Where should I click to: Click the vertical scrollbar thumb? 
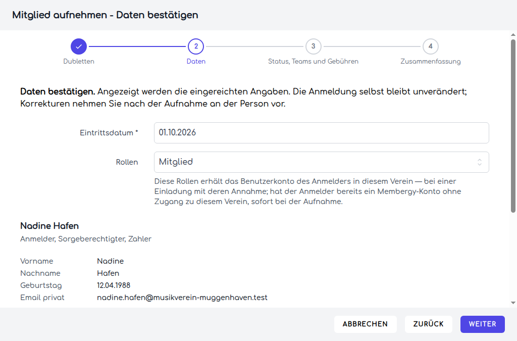[513, 126]
